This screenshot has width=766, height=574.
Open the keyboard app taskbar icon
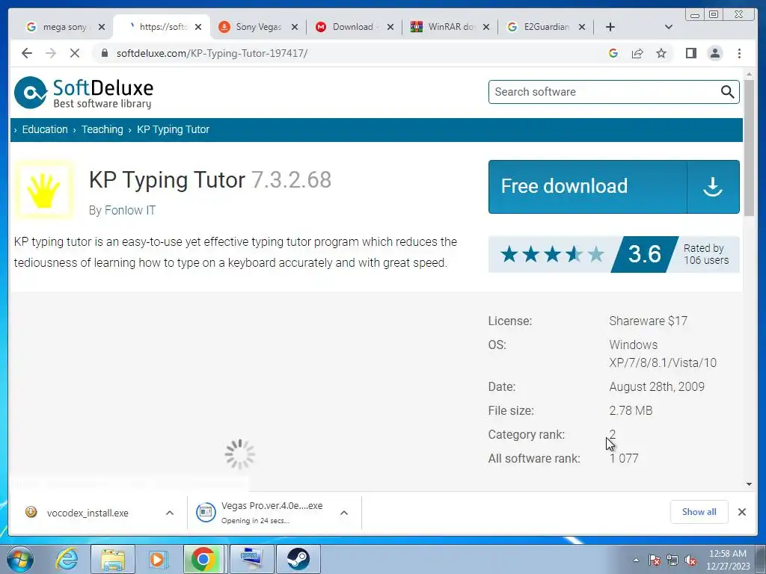(251, 559)
